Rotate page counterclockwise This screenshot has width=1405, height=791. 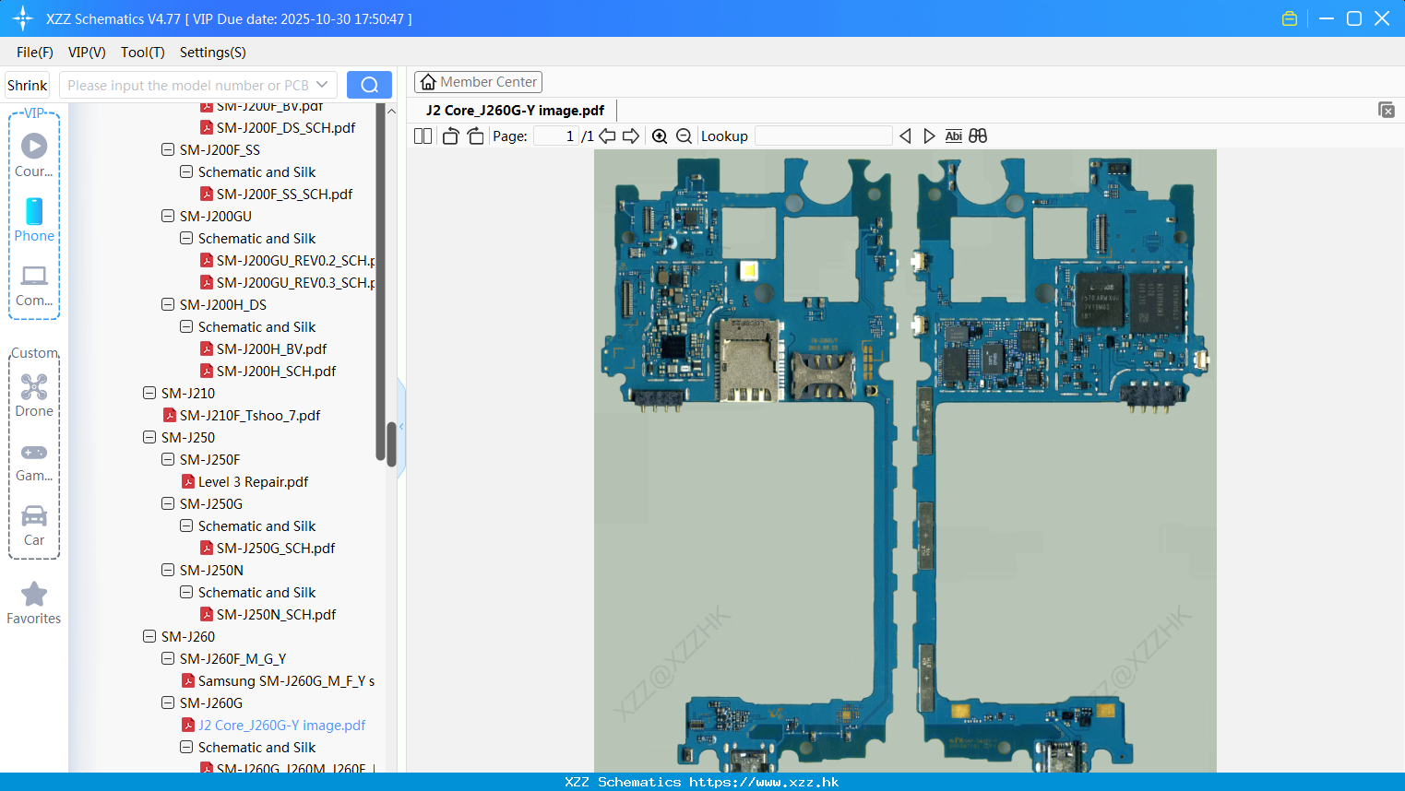451,136
